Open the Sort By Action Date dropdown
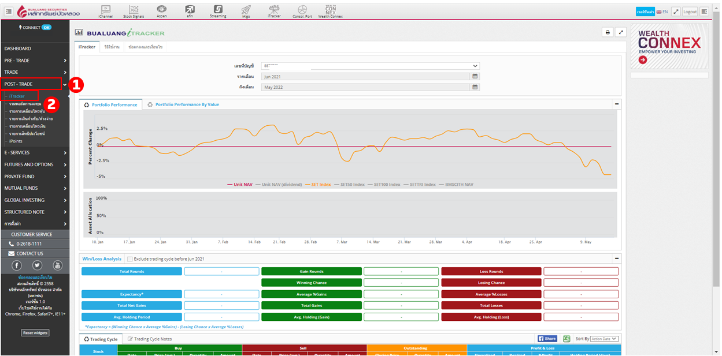 point(604,339)
